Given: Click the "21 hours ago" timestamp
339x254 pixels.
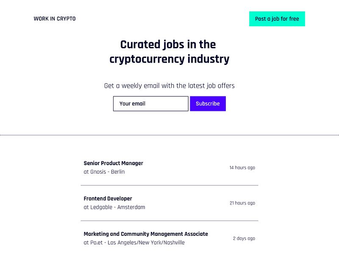Looking at the screenshot, I should [242, 203].
